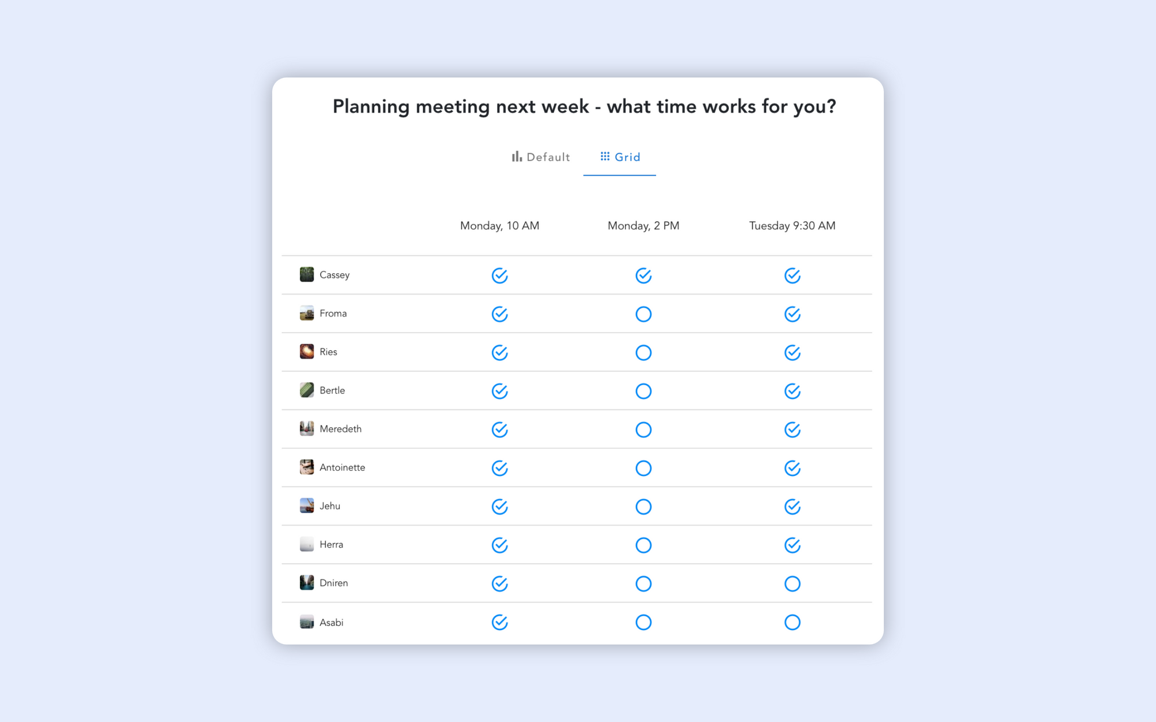This screenshot has width=1156, height=722.
Task: Click Antoinette's name in the list
Action: [342, 467]
